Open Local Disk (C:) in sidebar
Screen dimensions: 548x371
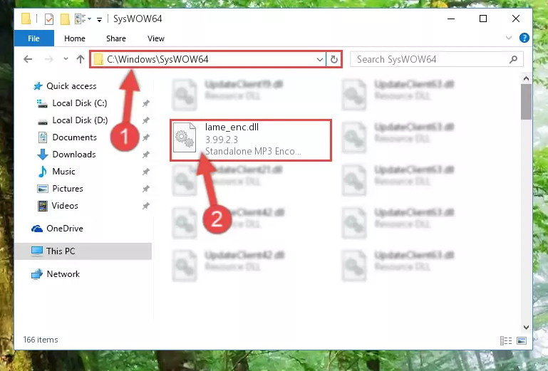click(79, 103)
